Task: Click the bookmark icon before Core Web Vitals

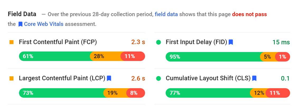Action: tap(21, 24)
